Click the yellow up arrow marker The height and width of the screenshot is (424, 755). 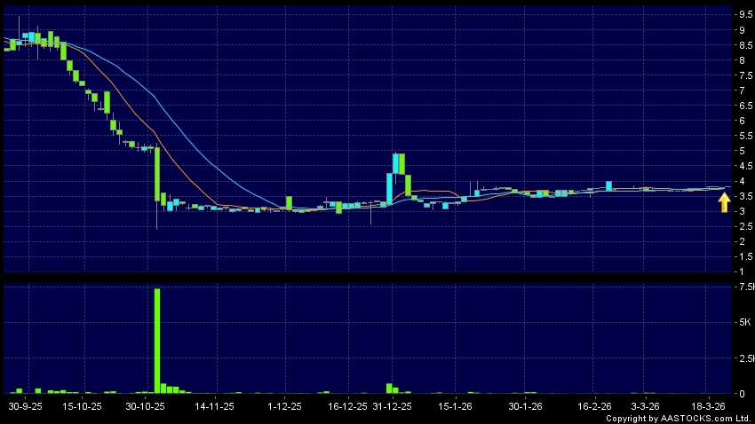[724, 203]
